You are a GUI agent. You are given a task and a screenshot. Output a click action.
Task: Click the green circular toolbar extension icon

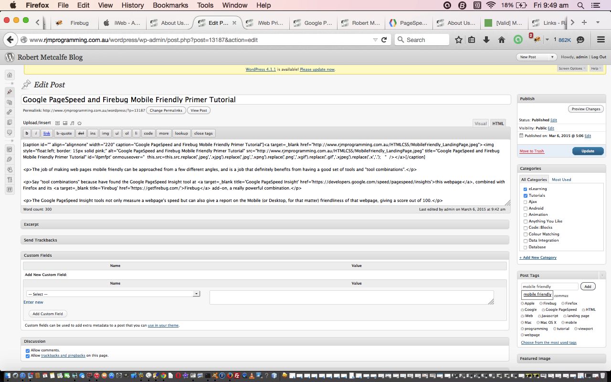tap(518, 40)
